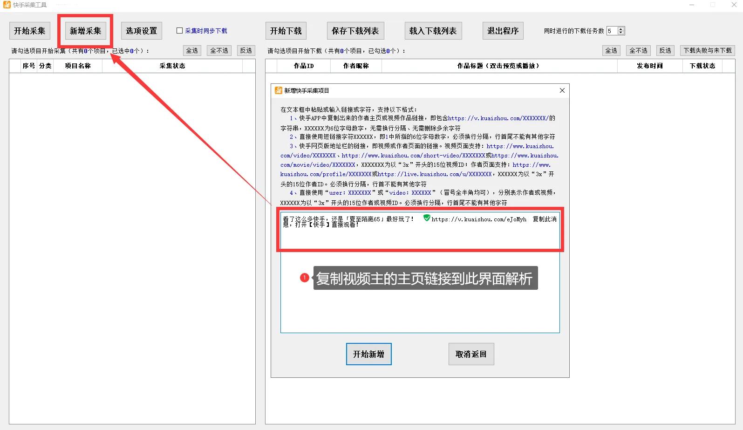The height and width of the screenshot is (430, 743).
Task: Click the 作者昵称 column header
Action: point(356,66)
